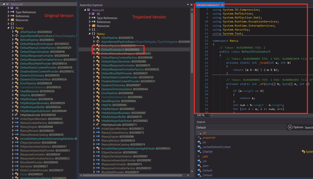Select _auzpmreh in search results
Screen dimensions: 313x179
(208, 137)
